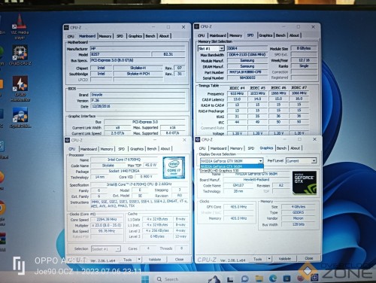Click the 'Skylake-H PCH' southbridge value
Screen dimensions: 376x283
point(138,74)
